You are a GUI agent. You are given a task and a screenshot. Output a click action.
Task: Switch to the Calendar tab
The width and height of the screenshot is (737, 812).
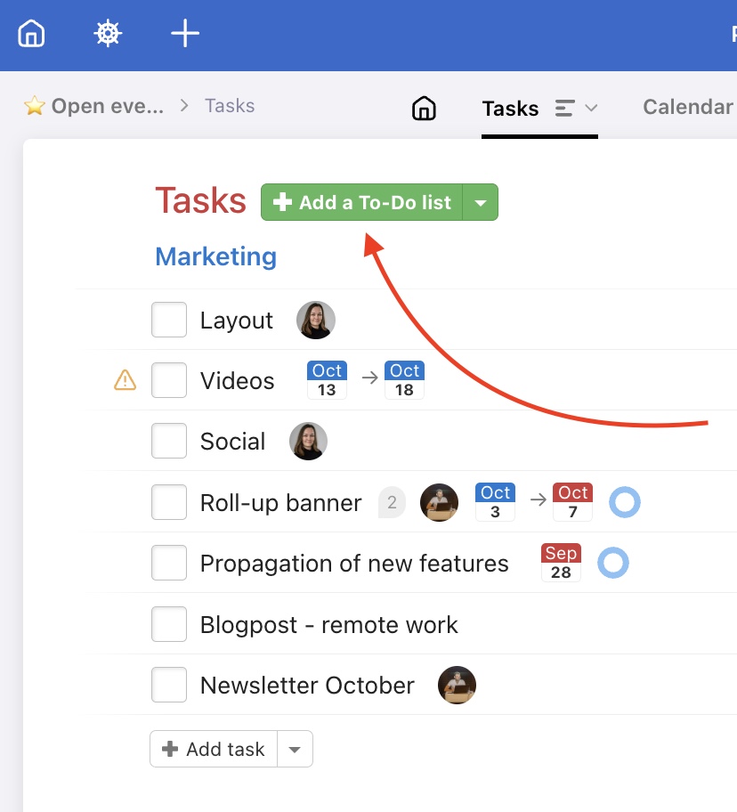(687, 108)
